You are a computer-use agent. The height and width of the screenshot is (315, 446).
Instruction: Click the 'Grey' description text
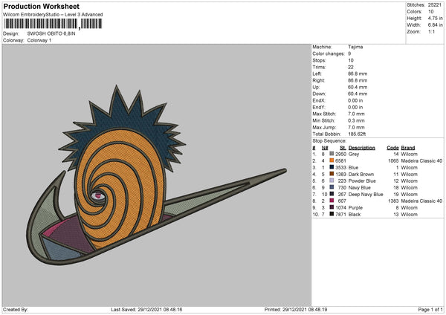click(x=354, y=154)
